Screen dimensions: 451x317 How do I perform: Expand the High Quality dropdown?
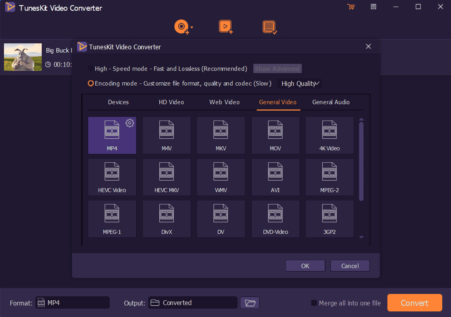pyautogui.click(x=300, y=84)
